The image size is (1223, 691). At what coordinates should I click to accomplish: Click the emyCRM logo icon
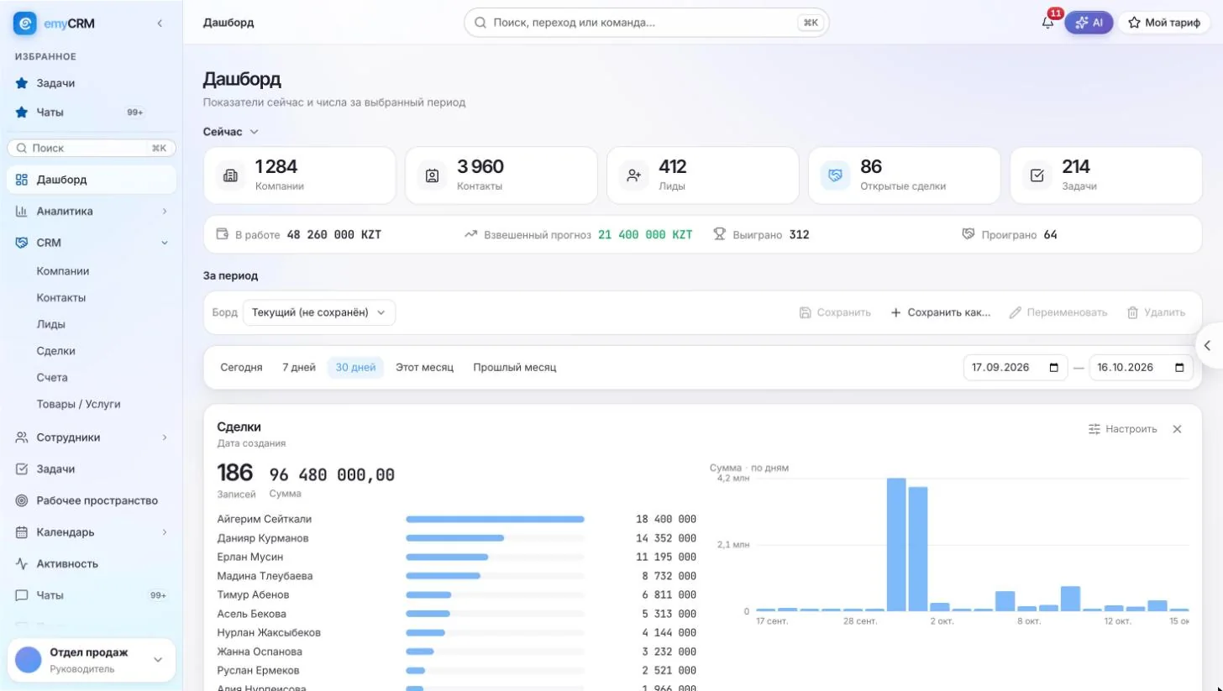(25, 24)
